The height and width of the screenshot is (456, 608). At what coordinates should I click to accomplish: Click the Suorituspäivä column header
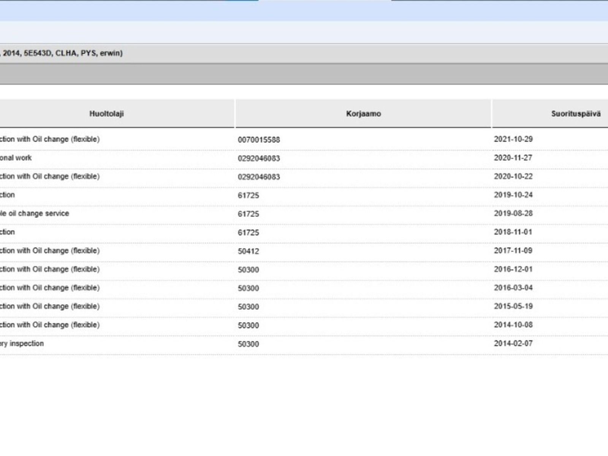(x=575, y=114)
